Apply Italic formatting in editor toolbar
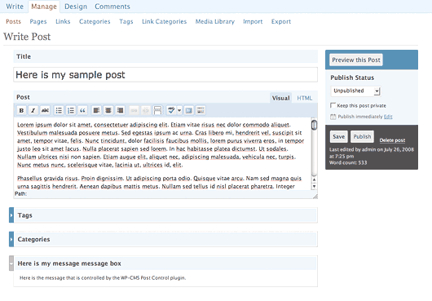Screen dimensions: 432x301 tap(33, 111)
